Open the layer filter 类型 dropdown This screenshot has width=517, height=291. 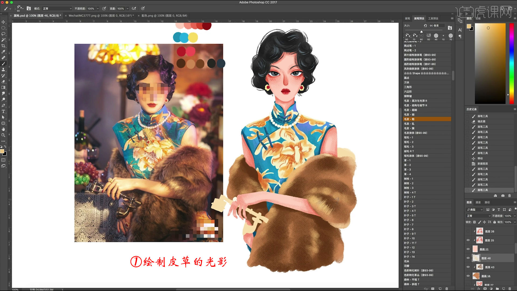tap(475, 210)
